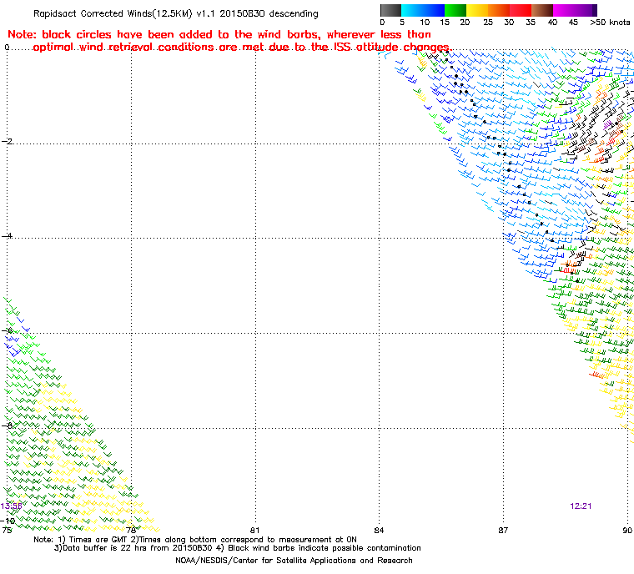Viewport: 634px width, 574px height.
Task: Select the gray 0-5 knots color segment
Action: pyautogui.click(x=390, y=10)
